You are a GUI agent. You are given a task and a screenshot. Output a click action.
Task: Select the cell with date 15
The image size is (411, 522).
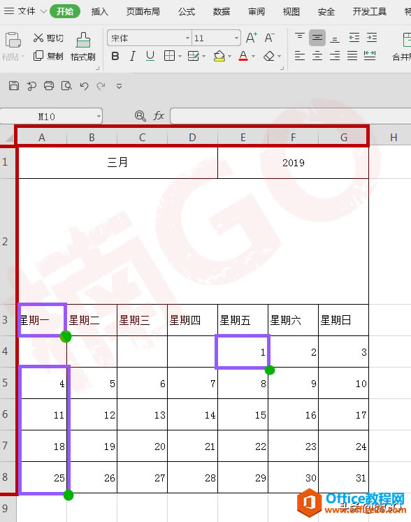click(x=243, y=414)
